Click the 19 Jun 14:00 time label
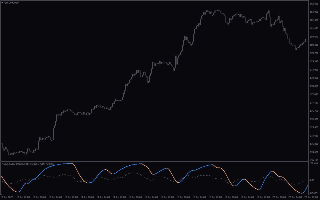 247,197
